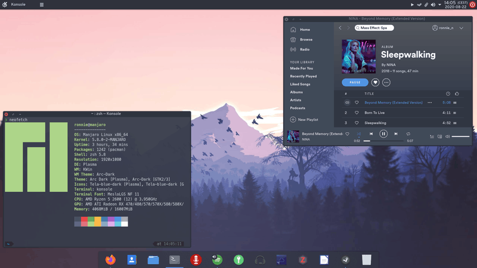Click the blue PAUSE button
This screenshot has height=268, width=477.
(355, 82)
